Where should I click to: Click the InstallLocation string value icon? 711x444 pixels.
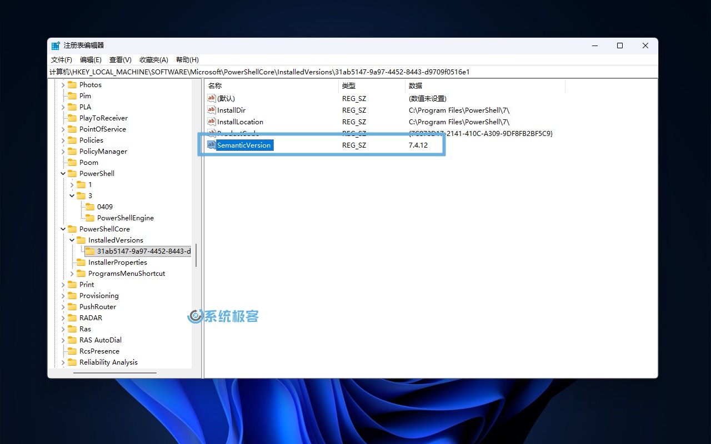(211, 122)
